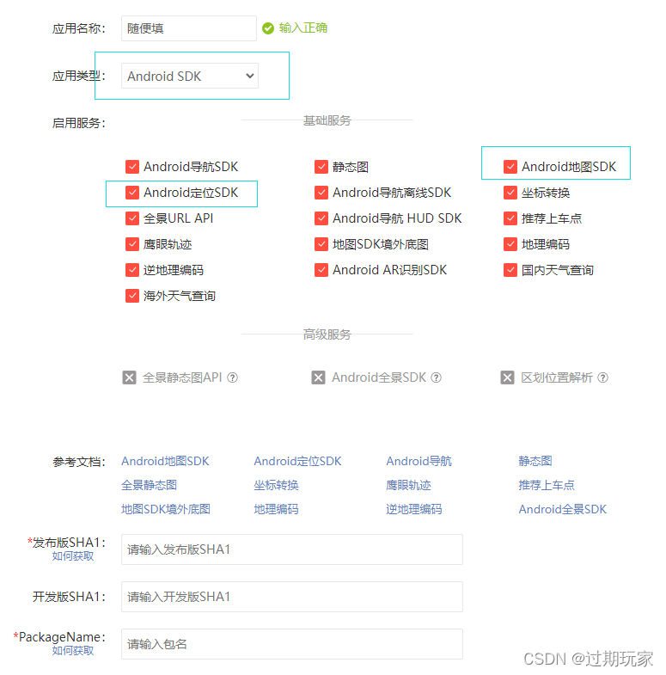Screen dimensions: 666x675
Task: Focus the 发布版SHA1 input field
Action: coord(292,549)
